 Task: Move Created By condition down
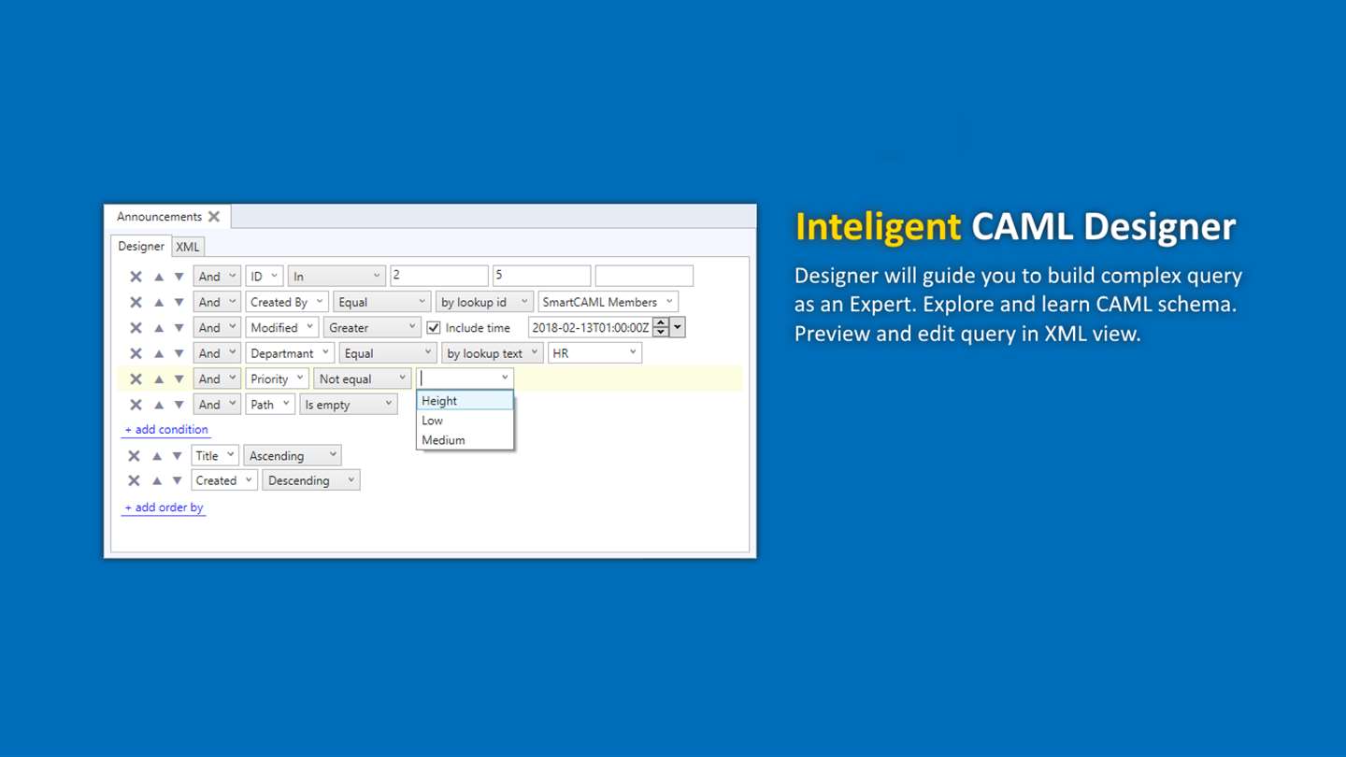179,302
